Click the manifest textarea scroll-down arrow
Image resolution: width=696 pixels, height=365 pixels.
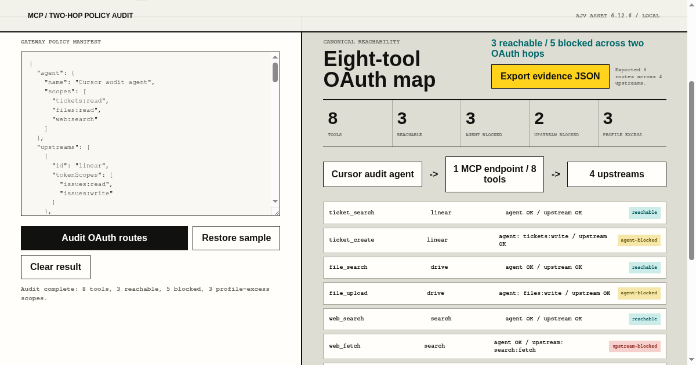275,201
